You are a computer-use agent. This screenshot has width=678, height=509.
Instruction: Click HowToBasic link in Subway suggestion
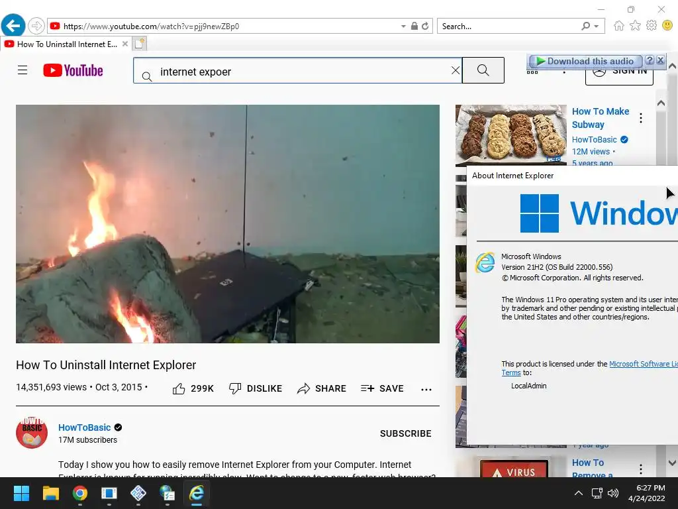coord(594,140)
